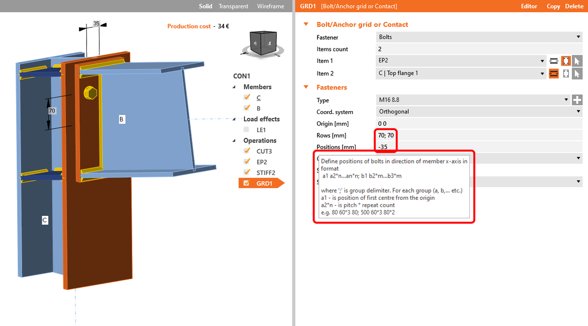Select the plate-to-plate contact icon for Item 1
This screenshot has height=326, width=588.
(x=554, y=61)
